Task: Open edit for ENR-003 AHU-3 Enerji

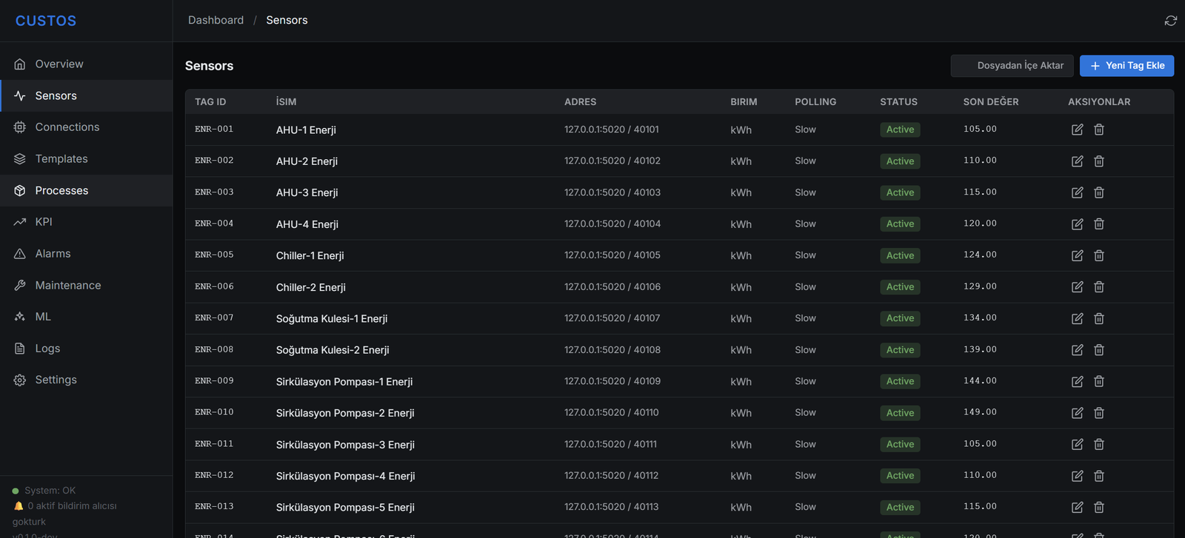Action: click(x=1078, y=192)
